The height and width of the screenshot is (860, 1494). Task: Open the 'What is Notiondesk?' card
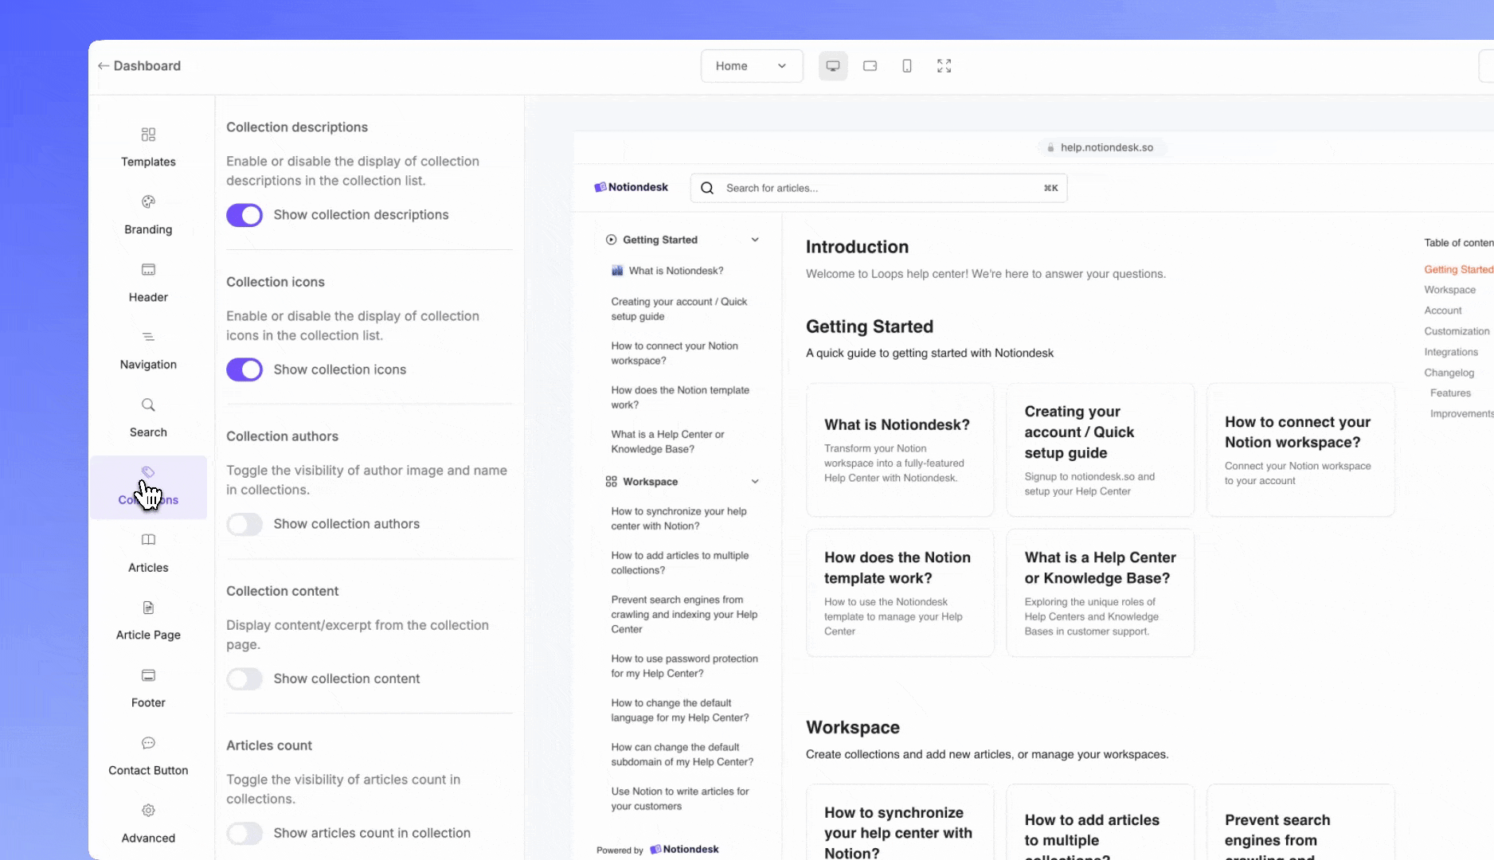[x=900, y=450]
